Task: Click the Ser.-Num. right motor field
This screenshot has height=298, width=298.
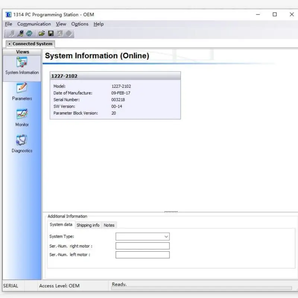Action: click(x=143, y=246)
